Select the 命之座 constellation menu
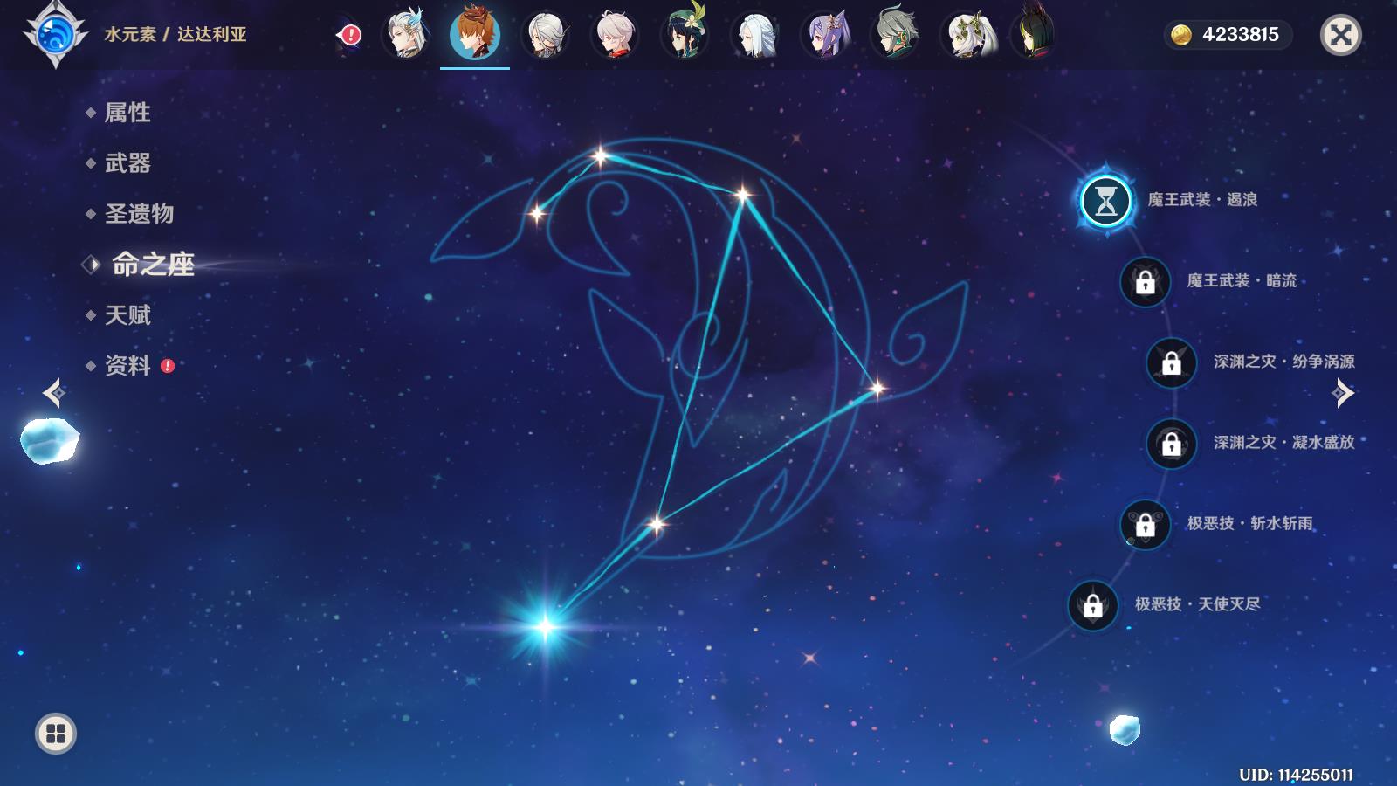 pyautogui.click(x=153, y=265)
